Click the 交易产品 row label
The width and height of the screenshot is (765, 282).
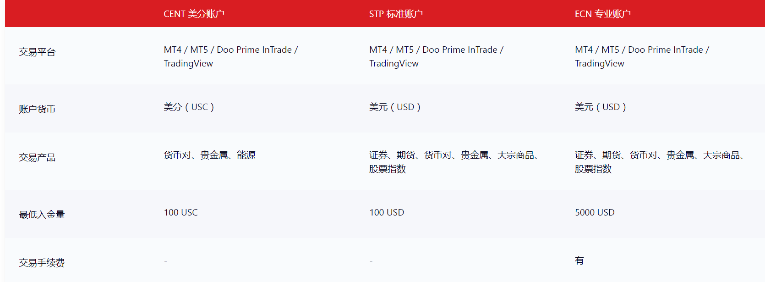[37, 158]
